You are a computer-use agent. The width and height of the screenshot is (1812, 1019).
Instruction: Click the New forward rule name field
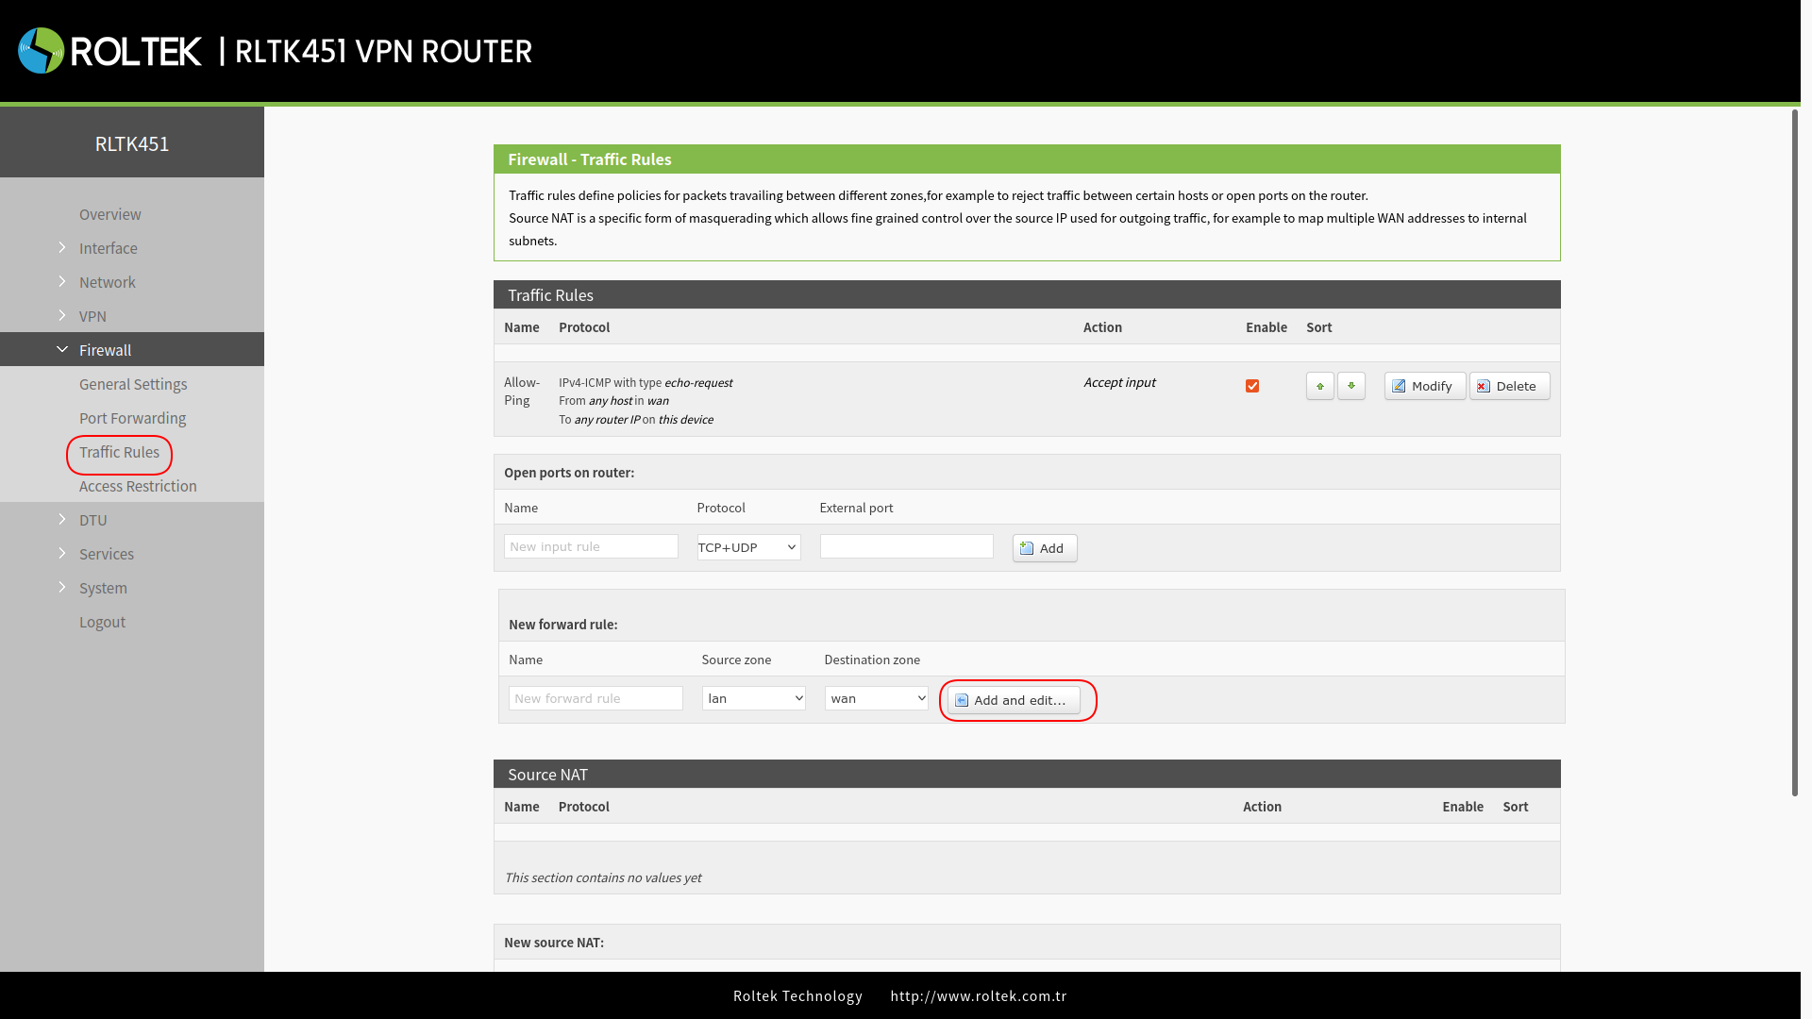click(596, 698)
